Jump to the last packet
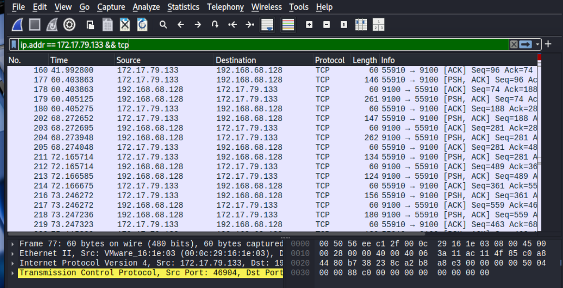 (250, 25)
